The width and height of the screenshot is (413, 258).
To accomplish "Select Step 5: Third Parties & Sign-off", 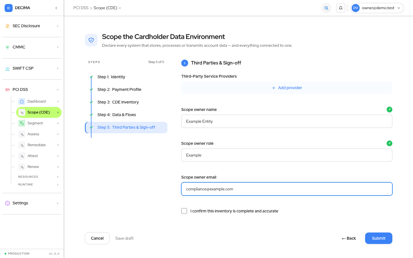I will (x=126, y=128).
